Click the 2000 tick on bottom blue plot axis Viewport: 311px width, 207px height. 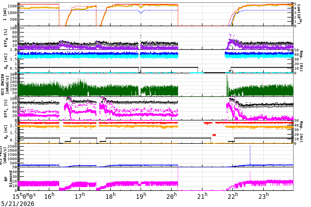click(x=12, y=150)
